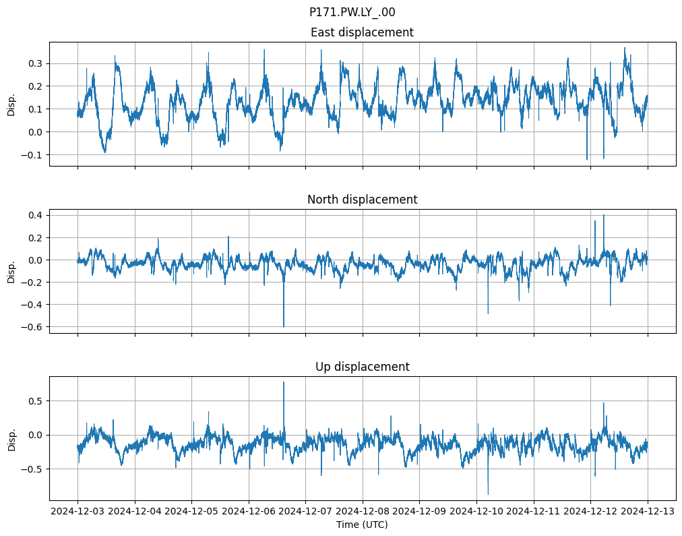The image size is (682, 536).
Task: Select the 2024-12-05 date tick label
Action: [x=191, y=512]
